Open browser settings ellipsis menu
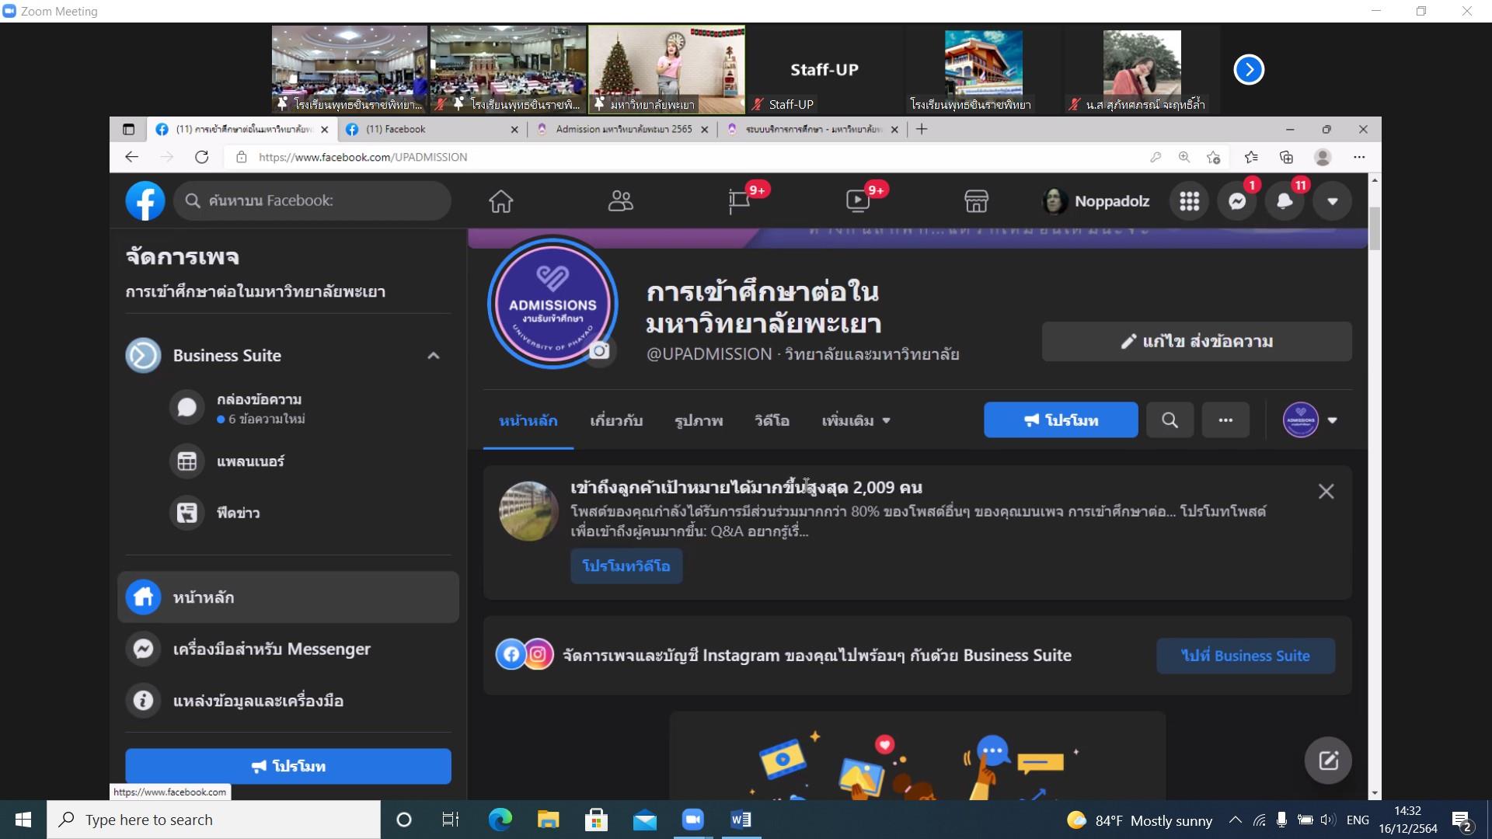 [x=1359, y=157]
